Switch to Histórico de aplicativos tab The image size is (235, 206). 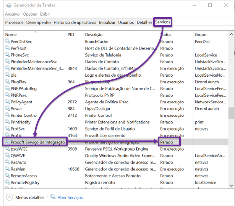click(75, 23)
